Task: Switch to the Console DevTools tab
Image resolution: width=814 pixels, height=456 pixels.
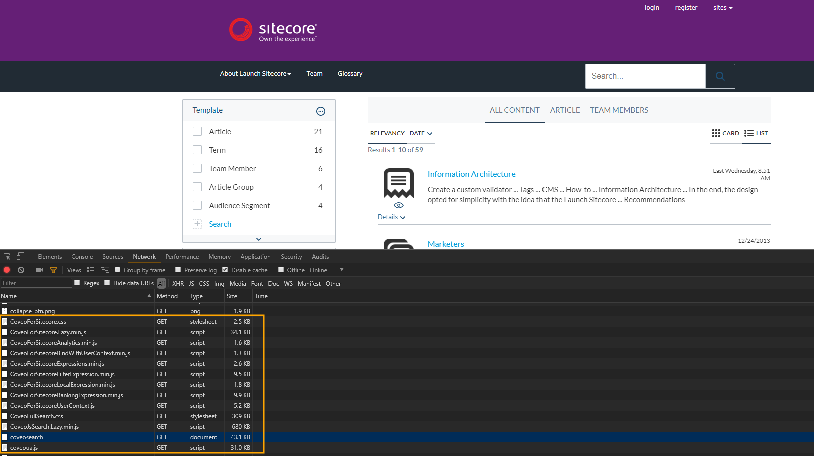Action: click(x=82, y=257)
